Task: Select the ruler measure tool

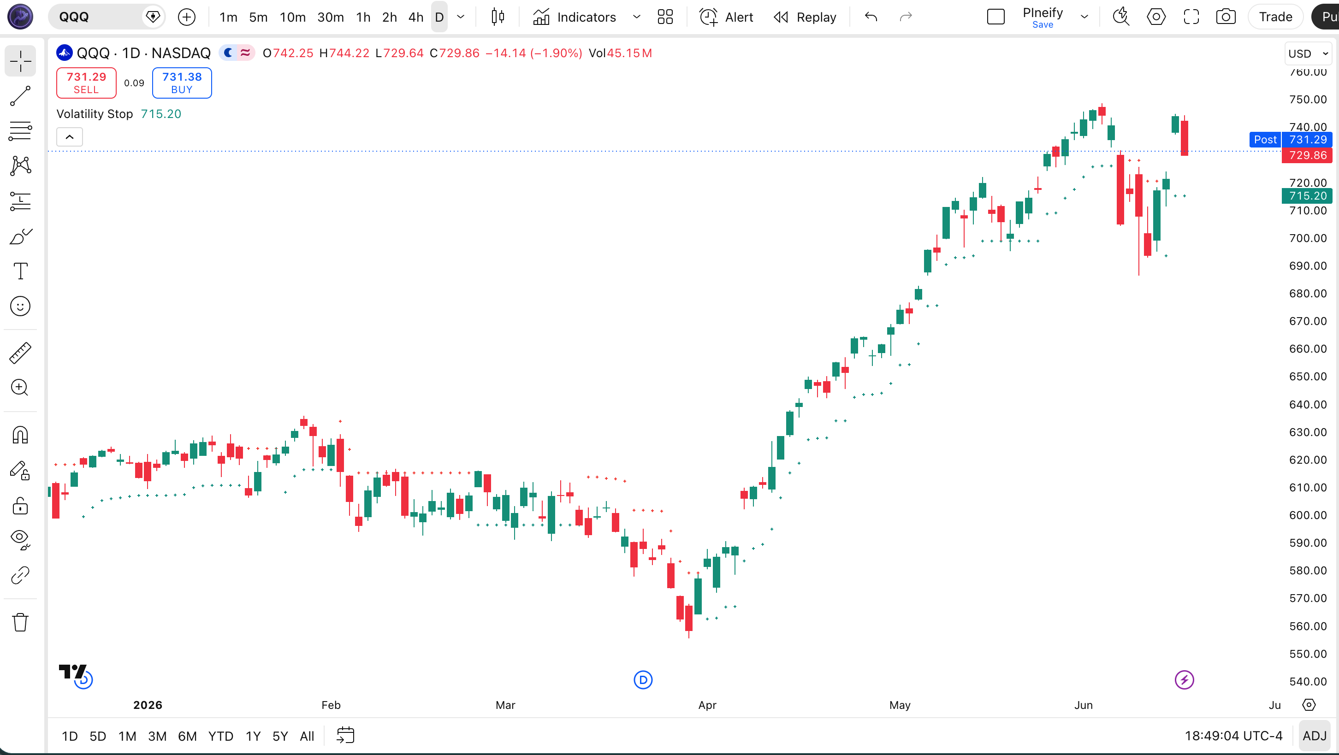Action: (20, 354)
